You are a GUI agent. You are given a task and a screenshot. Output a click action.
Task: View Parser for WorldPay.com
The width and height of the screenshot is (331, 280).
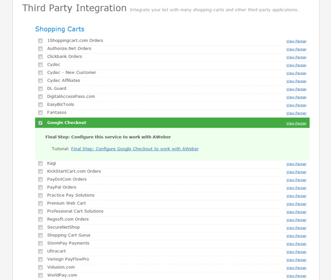coord(296,276)
